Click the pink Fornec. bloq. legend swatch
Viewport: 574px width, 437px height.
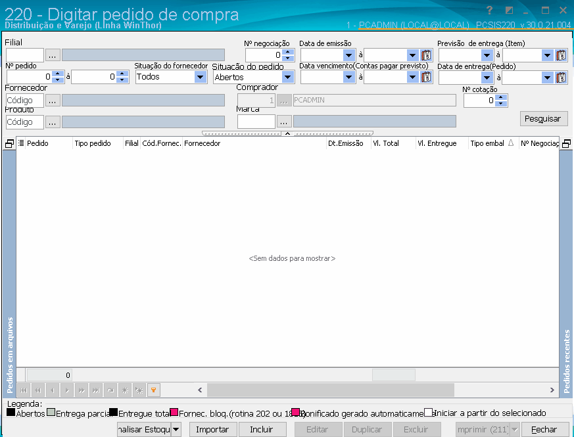(x=174, y=413)
